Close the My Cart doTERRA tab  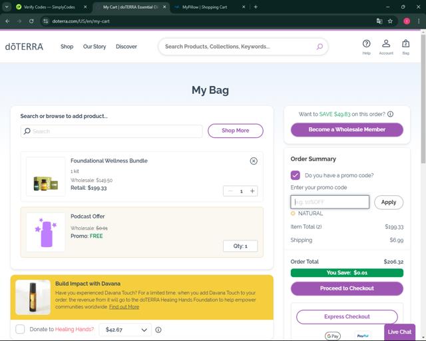point(164,7)
